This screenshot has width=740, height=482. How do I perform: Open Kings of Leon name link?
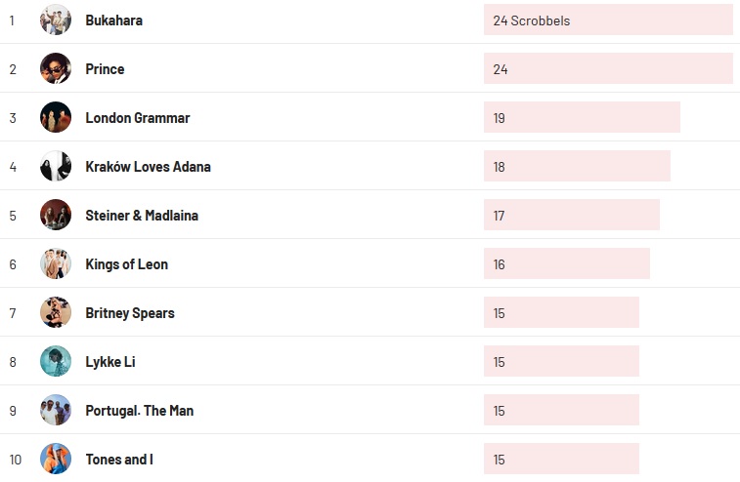(x=126, y=264)
